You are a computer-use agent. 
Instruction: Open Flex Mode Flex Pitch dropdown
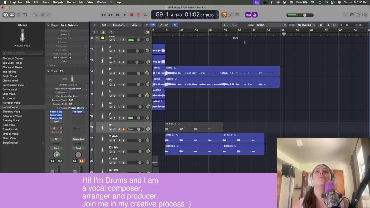tap(78, 96)
